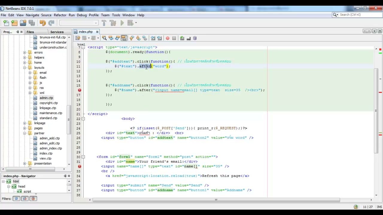383x215 pixels.
Task: Click the Previous Bookmark icon
Action: (132, 38)
